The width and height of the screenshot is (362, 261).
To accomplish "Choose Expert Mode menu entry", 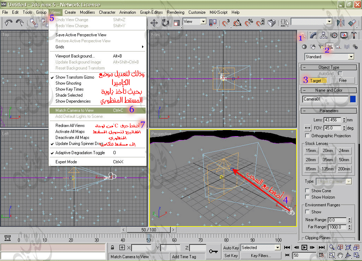I will 98,162.
